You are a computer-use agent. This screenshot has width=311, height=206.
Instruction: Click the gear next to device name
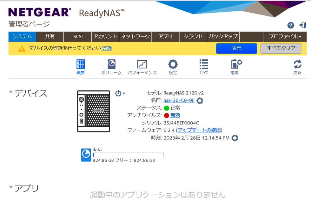coord(200,101)
